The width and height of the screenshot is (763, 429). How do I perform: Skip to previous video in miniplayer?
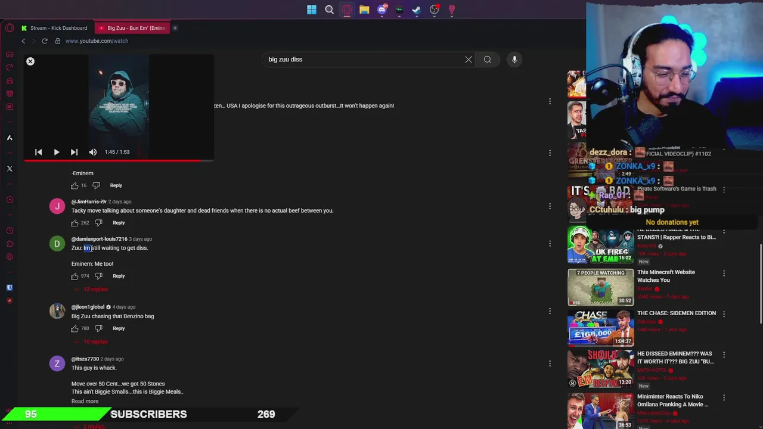click(x=38, y=152)
